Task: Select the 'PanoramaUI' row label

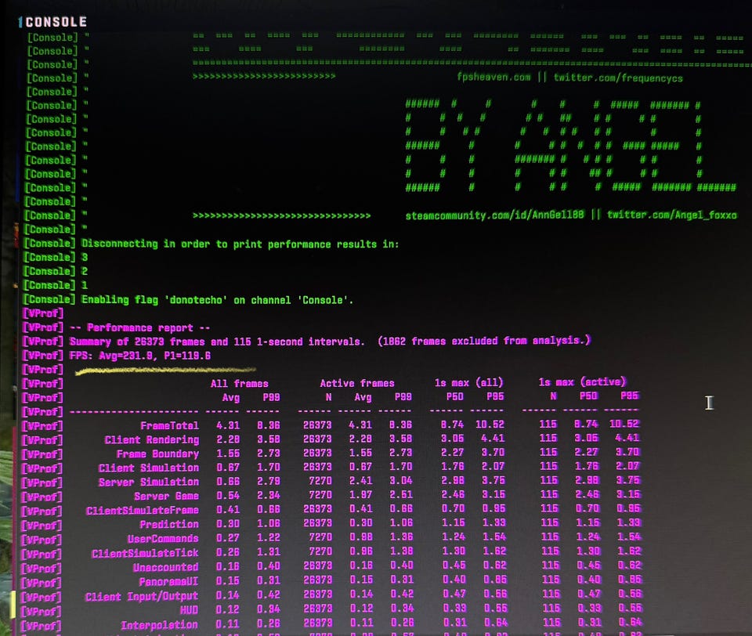Action: tap(168, 582)
